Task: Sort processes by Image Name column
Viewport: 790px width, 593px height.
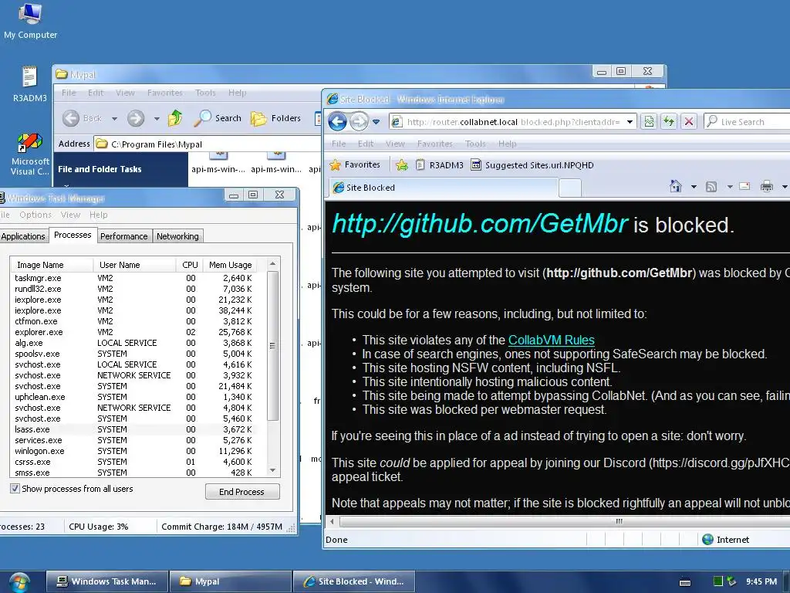Action: [52, 265]
